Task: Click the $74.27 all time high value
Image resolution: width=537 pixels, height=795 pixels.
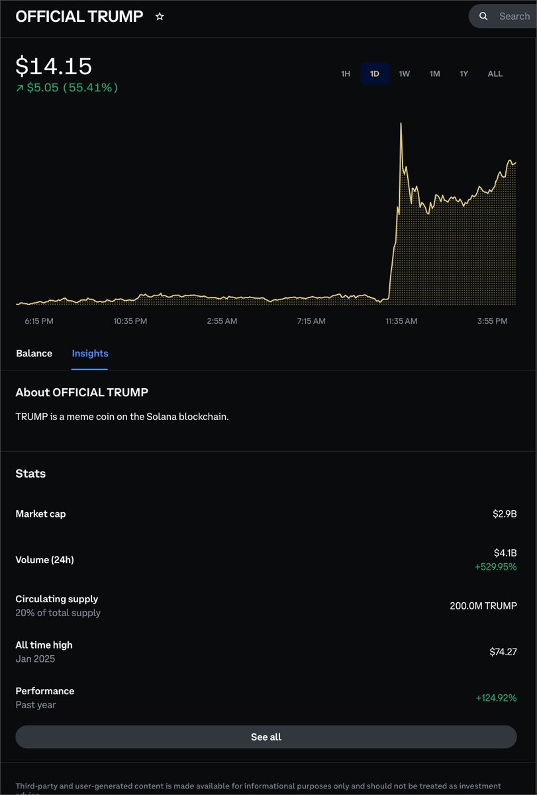Action: click(x=503, y=652)
